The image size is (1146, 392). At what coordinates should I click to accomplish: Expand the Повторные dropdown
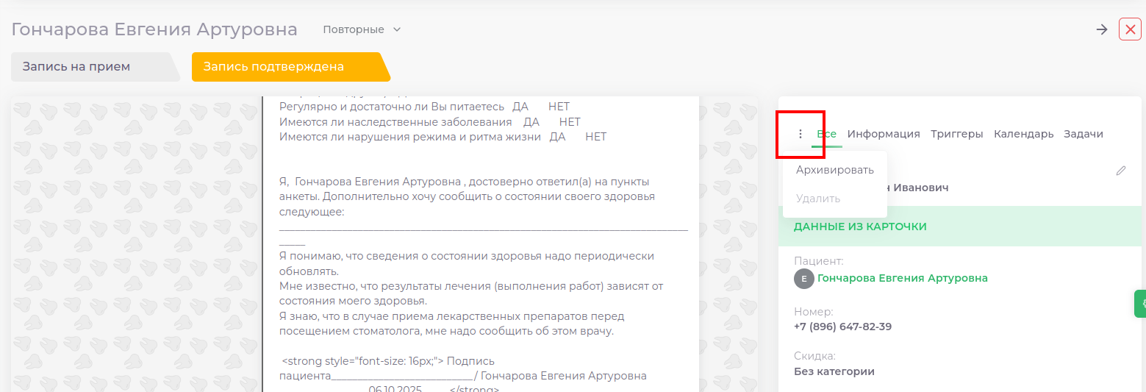tap(362, 29)
